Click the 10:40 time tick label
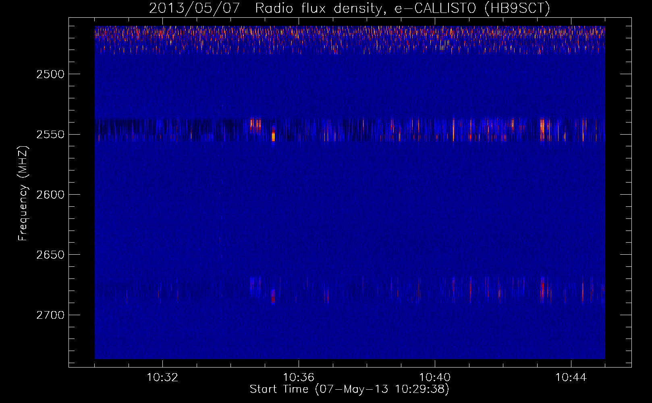 pyautogui.click(x=435, y=378)
